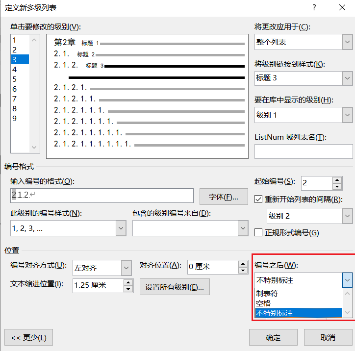Decrease the 起始编号 start number with down arrow
355x351 pixels.
337,187
